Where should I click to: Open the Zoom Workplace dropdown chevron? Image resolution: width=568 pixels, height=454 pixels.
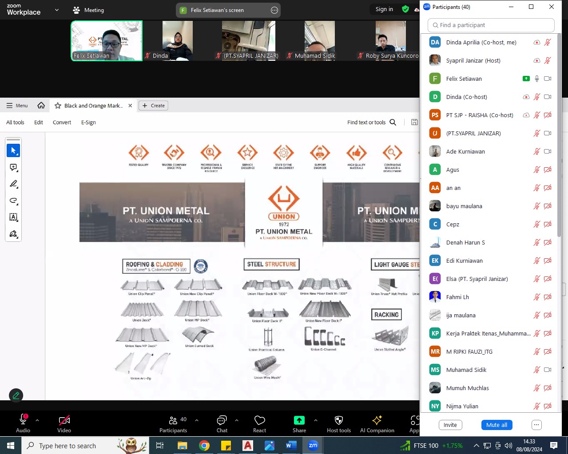(57, 10)
